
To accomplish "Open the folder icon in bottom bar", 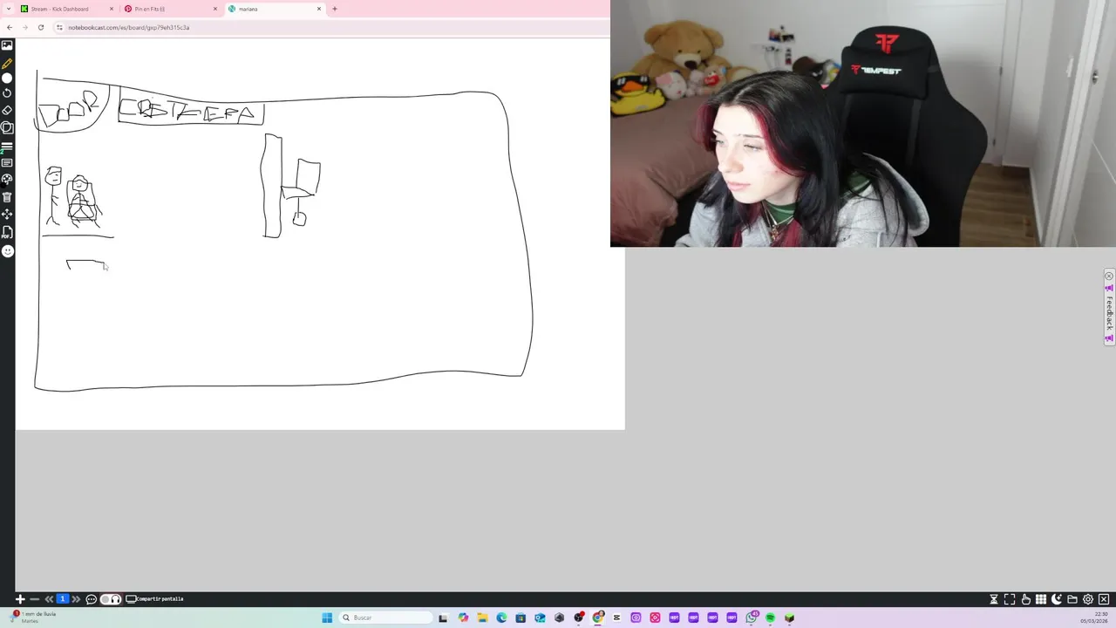I will [1072, 599].
